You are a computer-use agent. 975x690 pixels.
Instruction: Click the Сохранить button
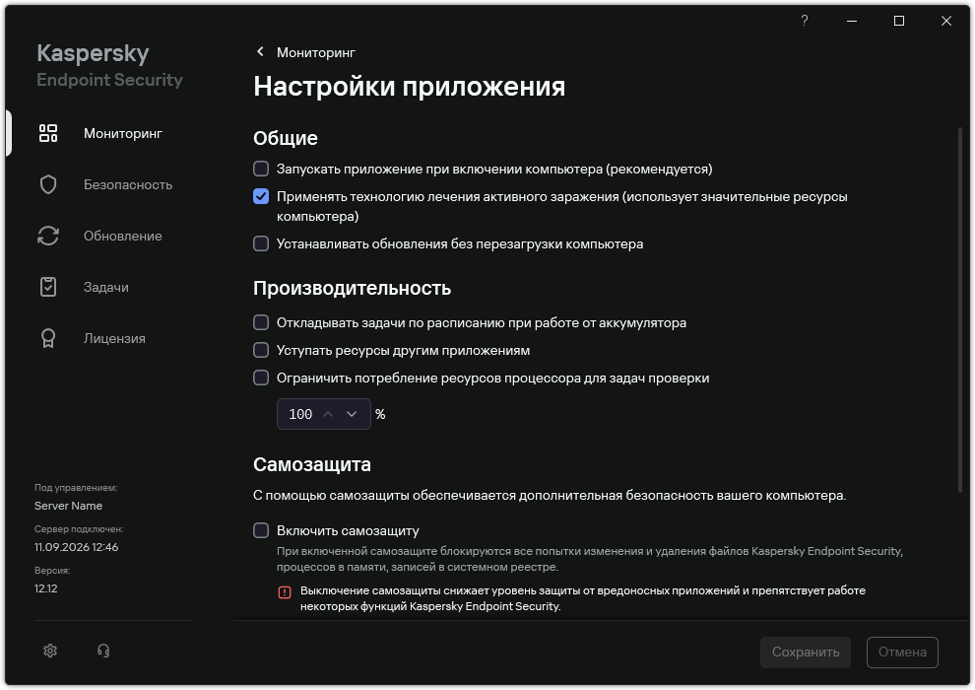tap(806, 652)
